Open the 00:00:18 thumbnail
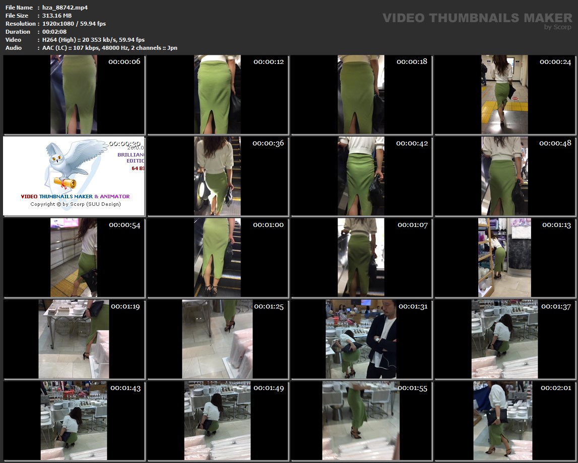The height and width of the screenshot is (463, 578). [x=361, y=95]
